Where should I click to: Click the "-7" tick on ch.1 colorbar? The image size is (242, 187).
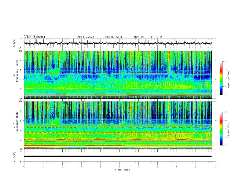pyautogui.click(x=225, y=95)
